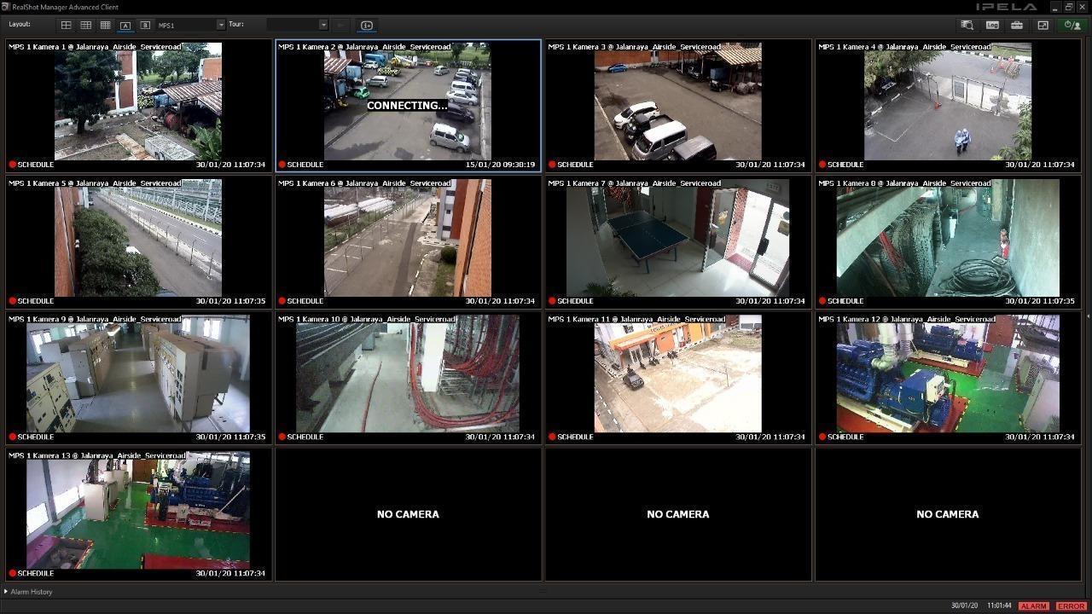Switch to the 3x3 grid layout
Viewport: 1092px width, 614px height.
(x=85, y=26)
